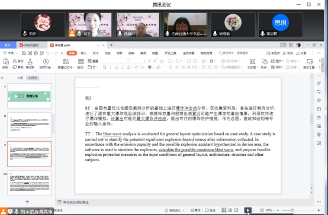Open the 插入 Insert ribbon tab
The image size is (328, 215).
pyautogui.click(x=83, y=53)
